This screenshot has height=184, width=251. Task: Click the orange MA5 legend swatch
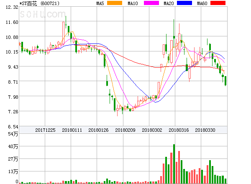pos(115,3)
